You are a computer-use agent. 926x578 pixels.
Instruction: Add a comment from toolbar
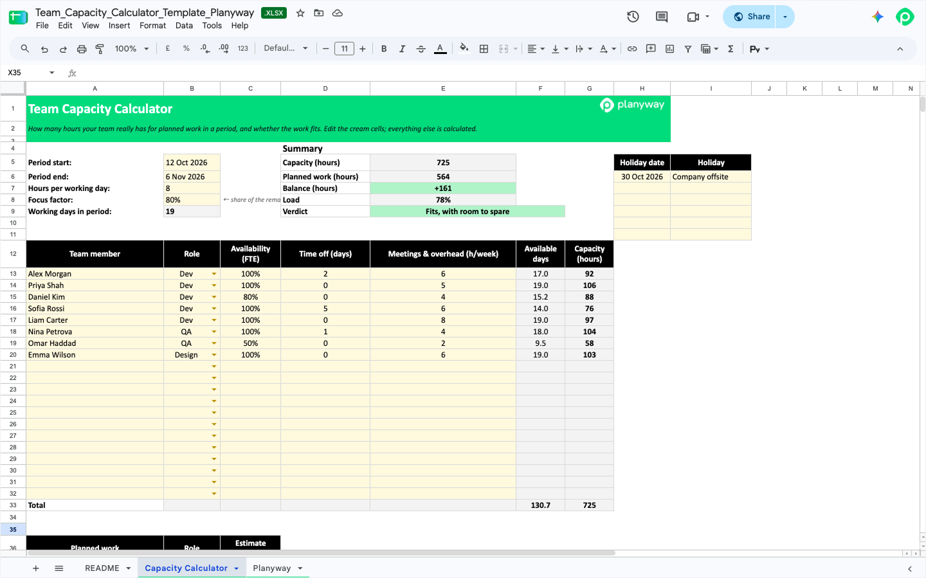pyautogui.click(x=651, y=49)
